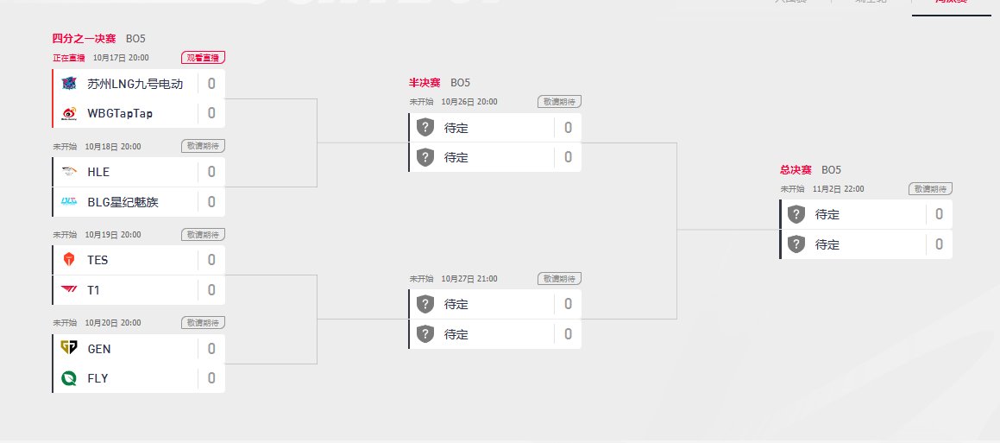Open the T1 team row

(138, 290)
